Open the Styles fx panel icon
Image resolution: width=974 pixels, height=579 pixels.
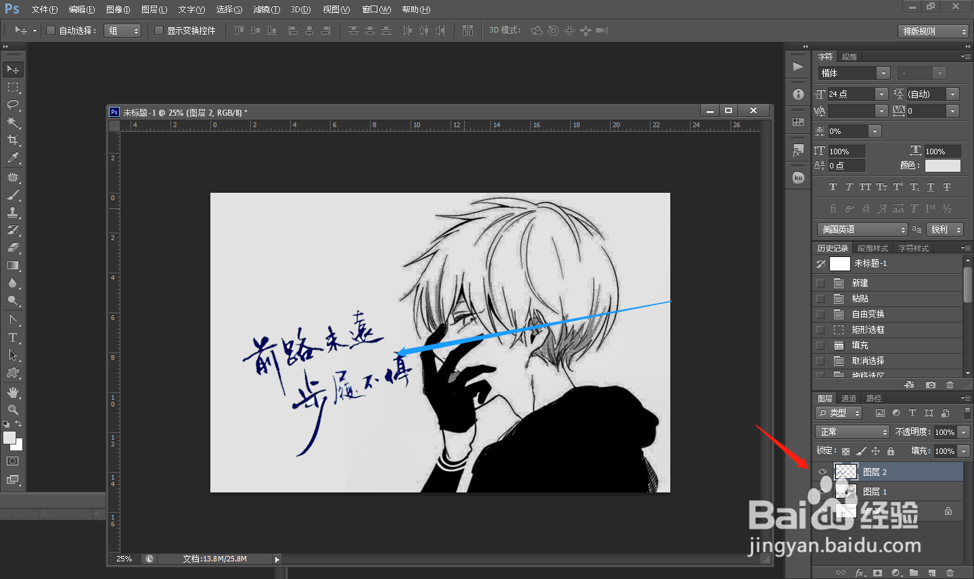pyautogui.click(x=798, y=151)
